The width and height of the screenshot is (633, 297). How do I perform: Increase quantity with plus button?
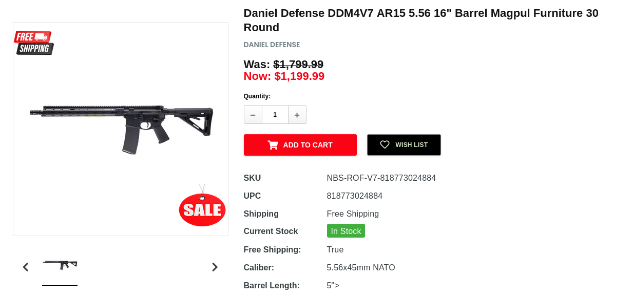coord(297,115)
